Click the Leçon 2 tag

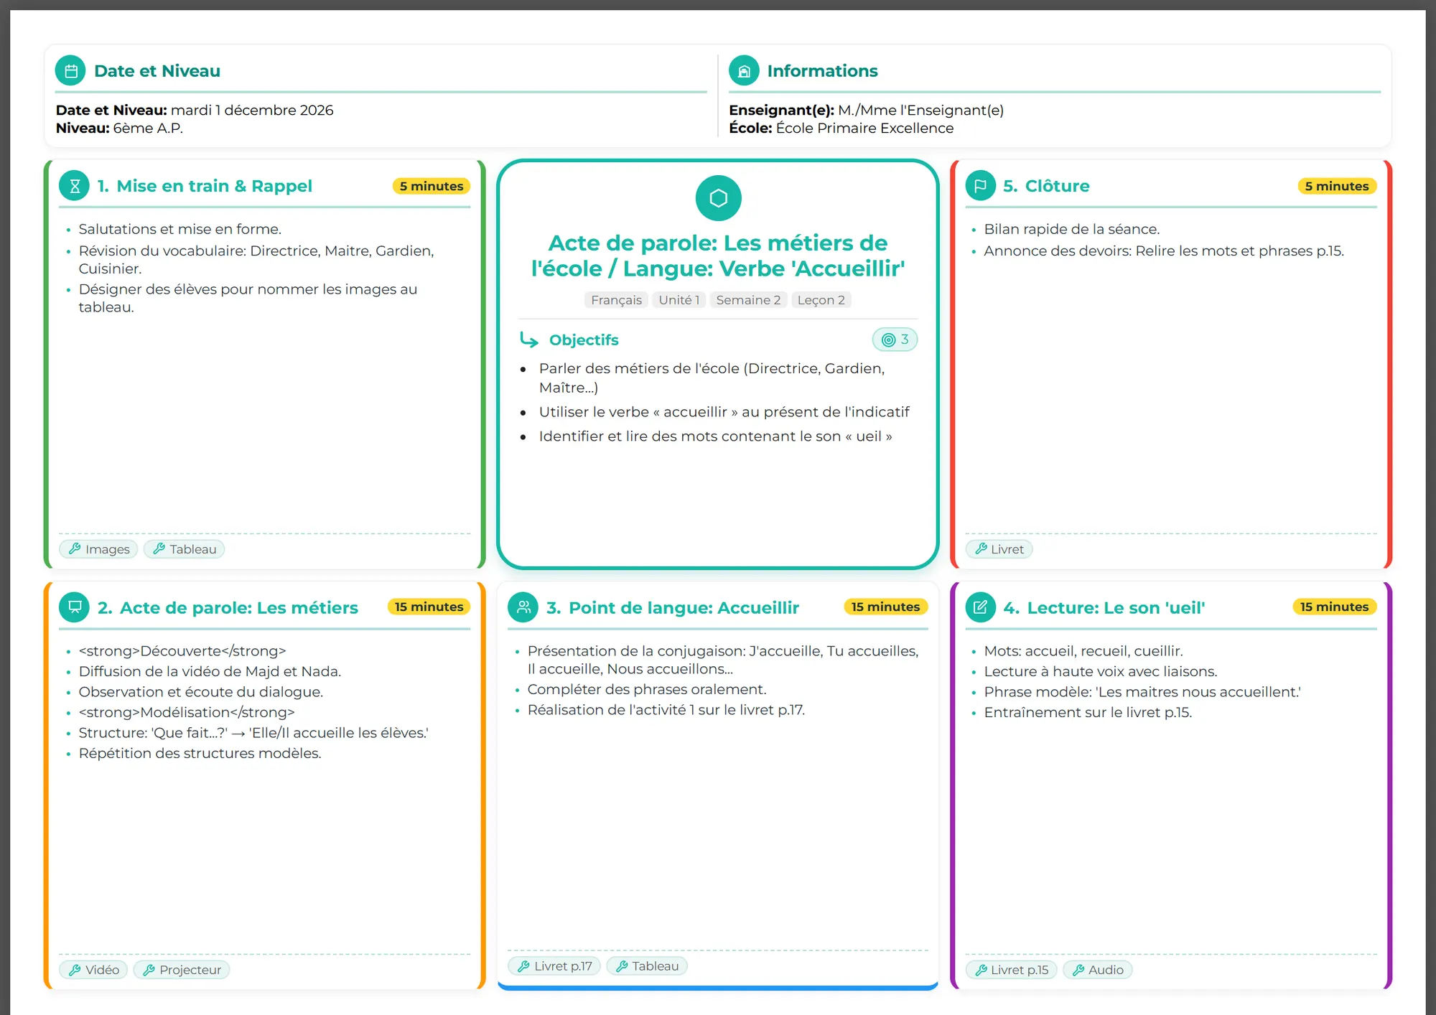click(821, 300)
